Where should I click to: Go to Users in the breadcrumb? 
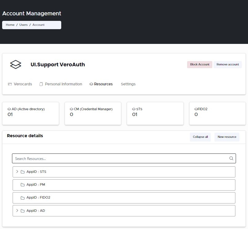(x=23, y=25)
